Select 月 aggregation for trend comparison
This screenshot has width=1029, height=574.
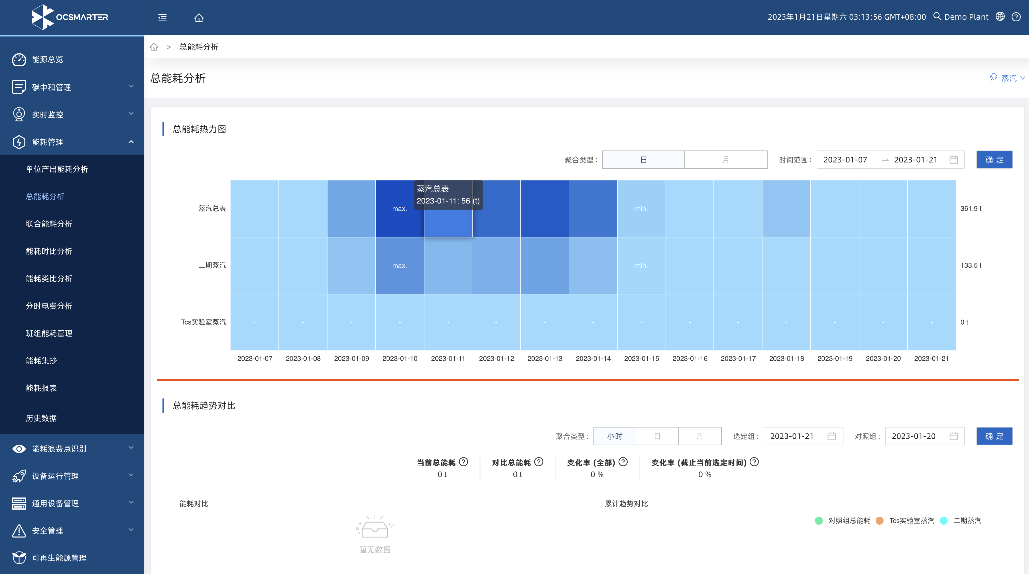[x=700, y=436]
